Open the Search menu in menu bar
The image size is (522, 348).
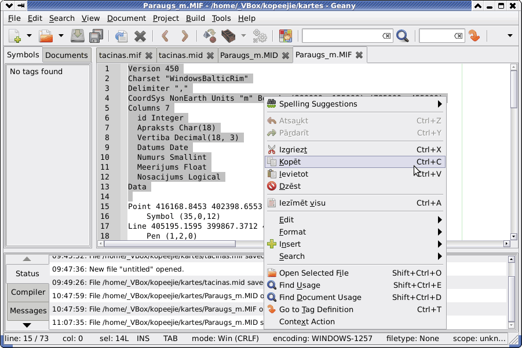point(62,19)
